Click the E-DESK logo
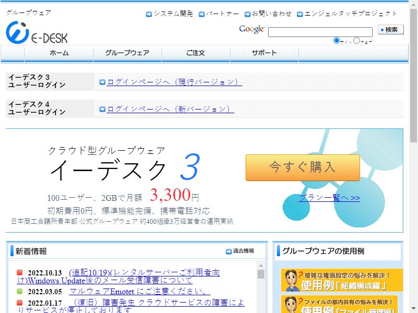Screen dimensions: 418x313 37,32
